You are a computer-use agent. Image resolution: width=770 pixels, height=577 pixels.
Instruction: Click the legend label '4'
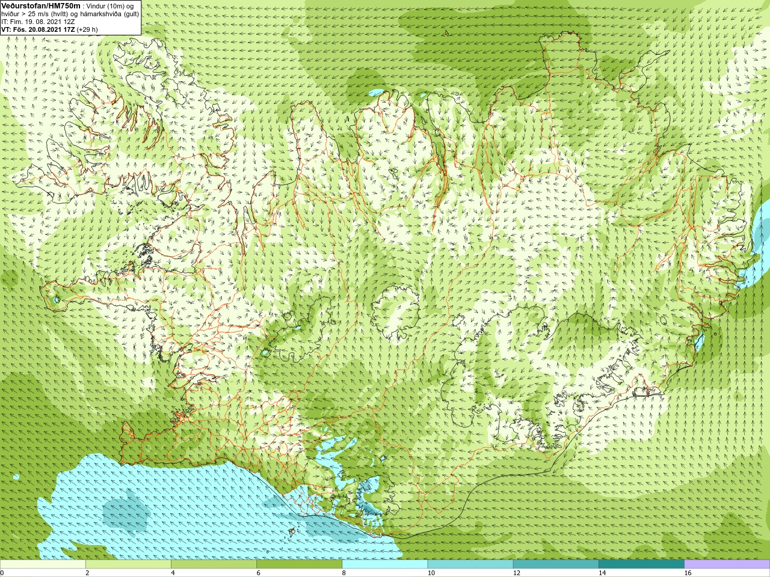pos(173,573)
